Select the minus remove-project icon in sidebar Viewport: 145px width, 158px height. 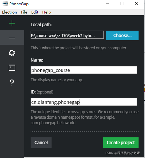12,38
